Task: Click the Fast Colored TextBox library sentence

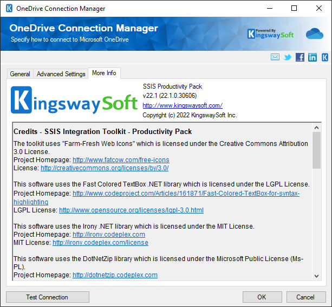Action: pos(161,184)
